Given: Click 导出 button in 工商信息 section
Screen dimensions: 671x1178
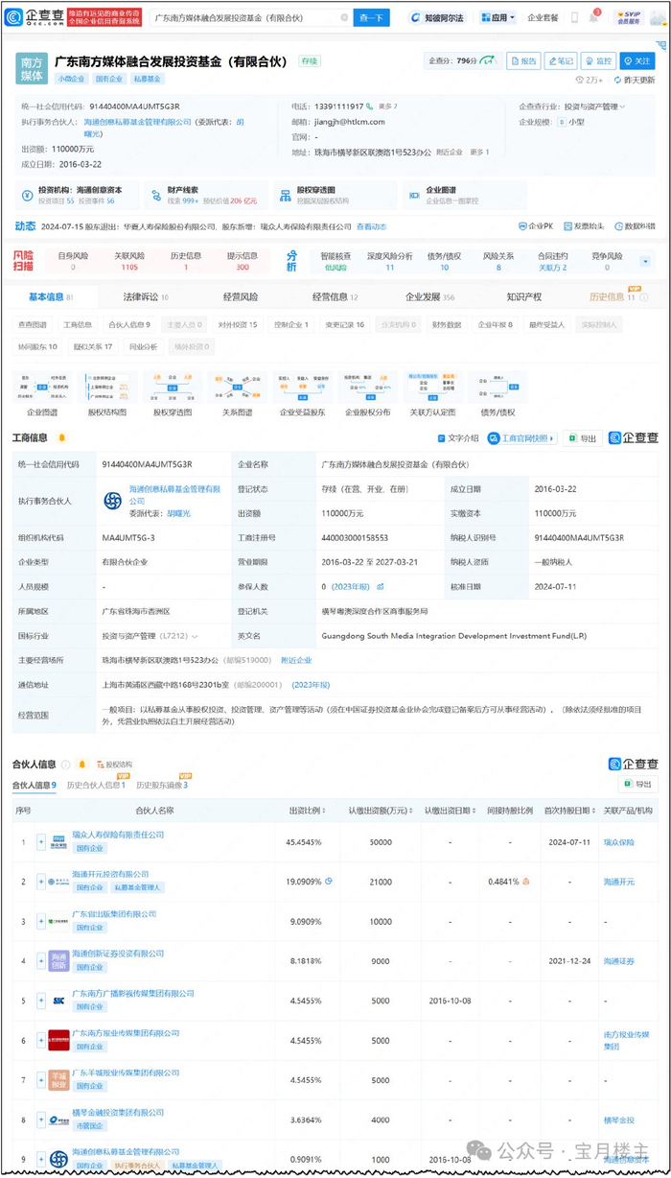Looking at the screenshot, I should point(583,438).
